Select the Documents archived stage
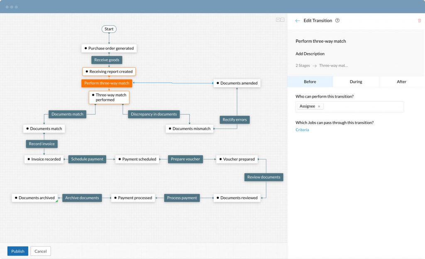 coord(35,198)
